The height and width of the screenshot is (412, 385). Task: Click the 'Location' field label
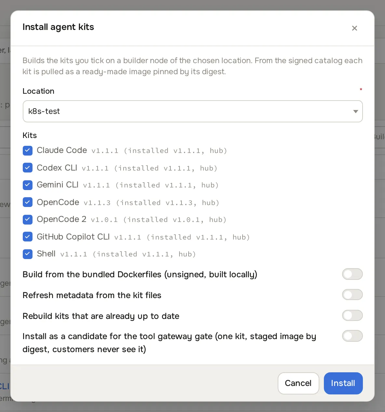(x=38, y=91)
